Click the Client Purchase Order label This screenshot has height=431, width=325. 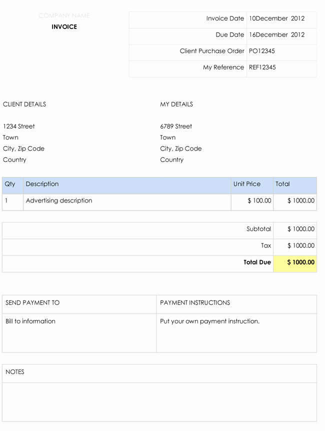[x=211, y=51]
